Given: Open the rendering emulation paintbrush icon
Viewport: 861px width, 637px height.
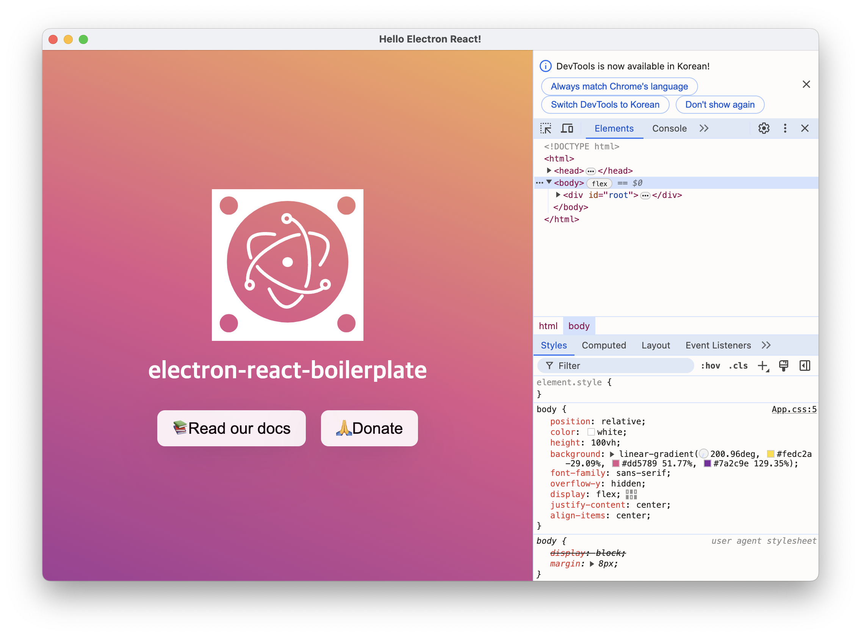Looking at the screenshot, I should coord(783,366).
